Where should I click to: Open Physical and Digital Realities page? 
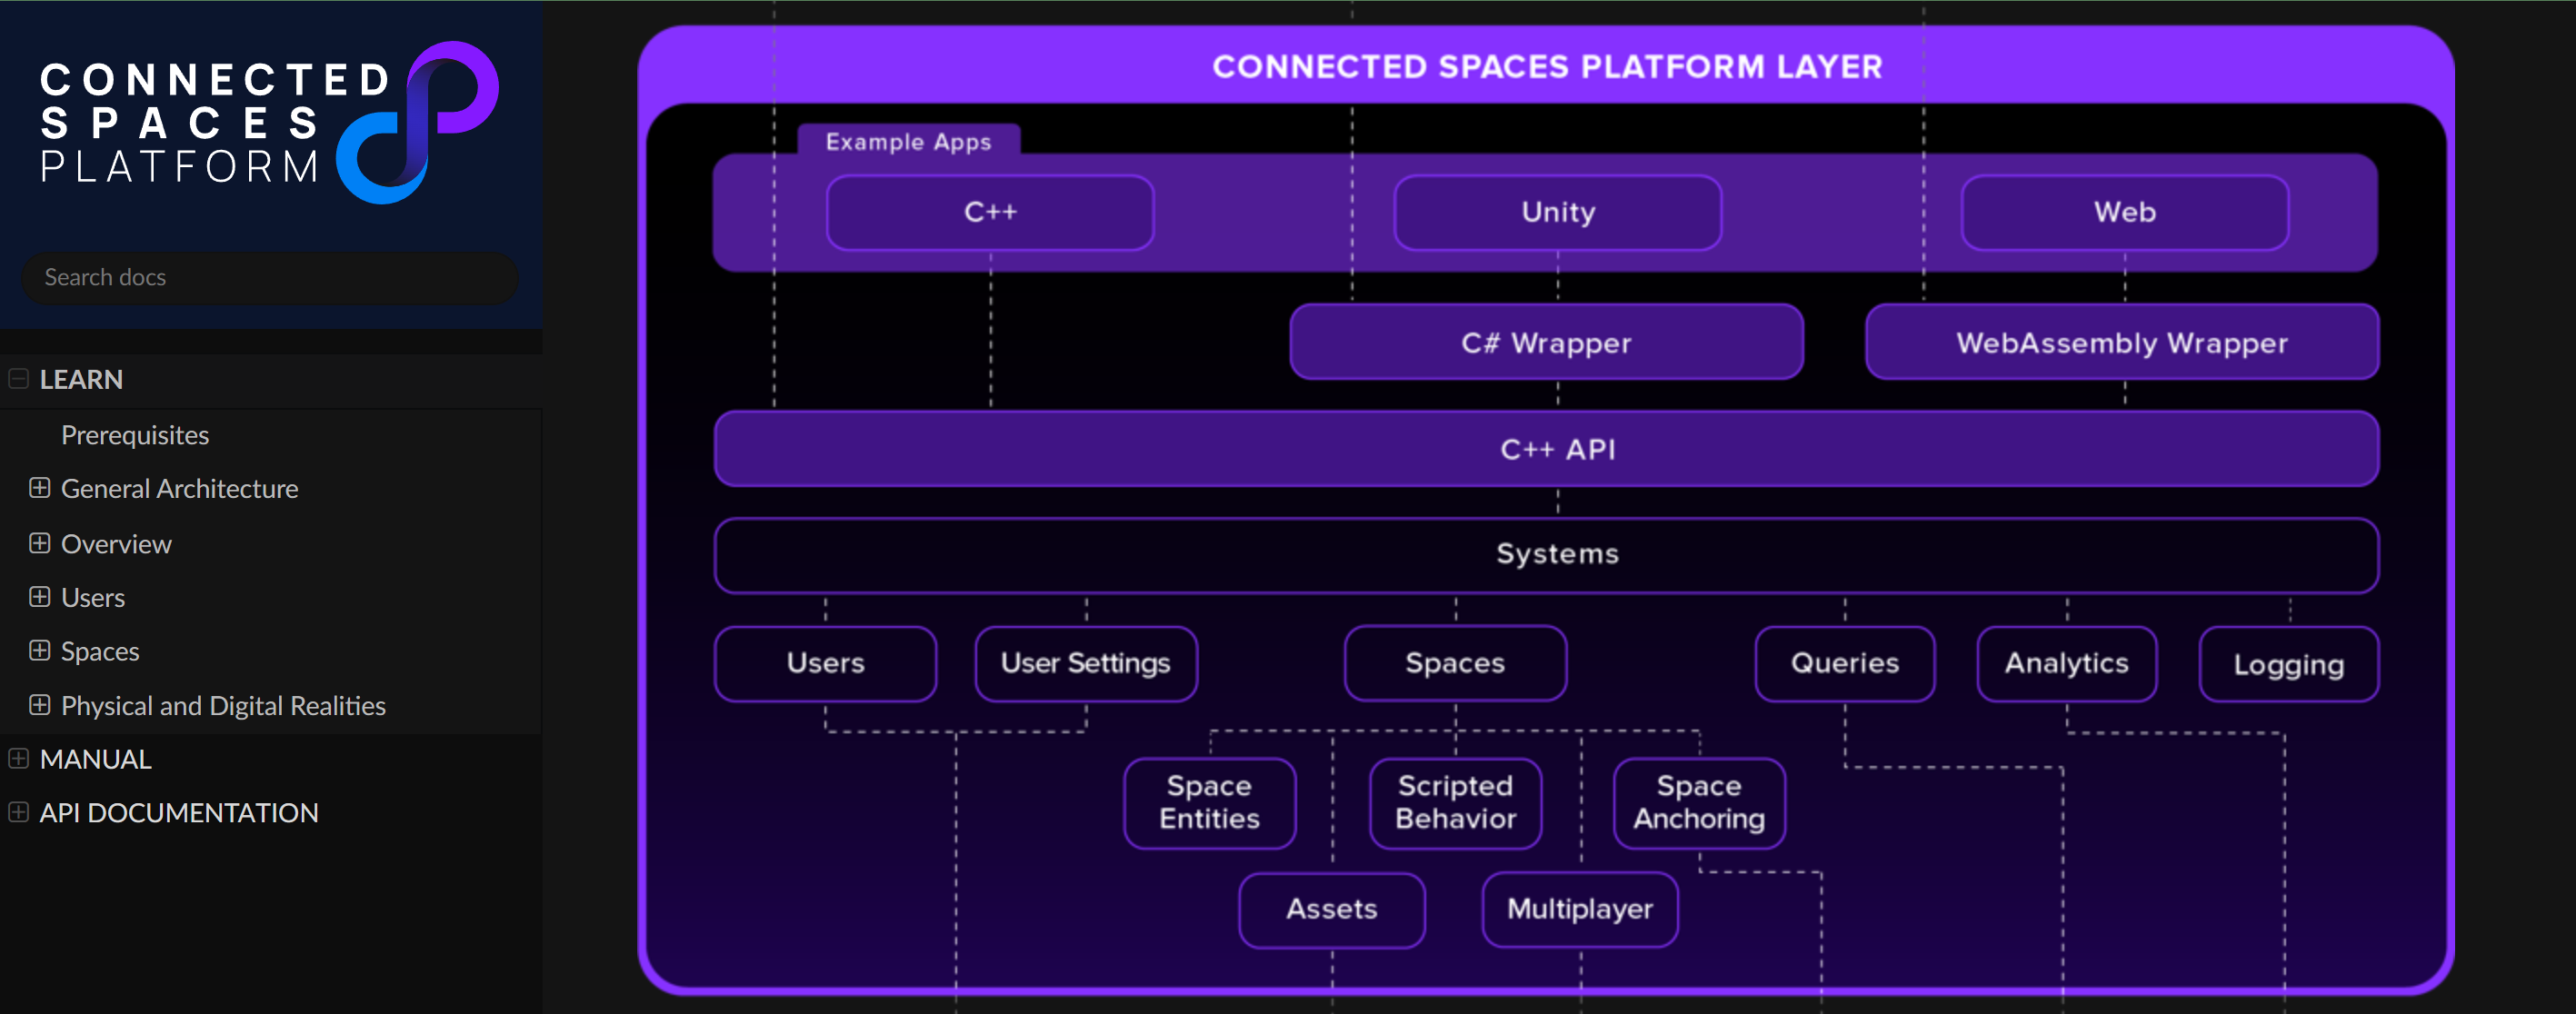223,705
